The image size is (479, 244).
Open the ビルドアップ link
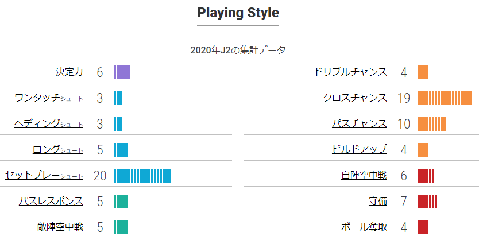[x=360, y=150]
